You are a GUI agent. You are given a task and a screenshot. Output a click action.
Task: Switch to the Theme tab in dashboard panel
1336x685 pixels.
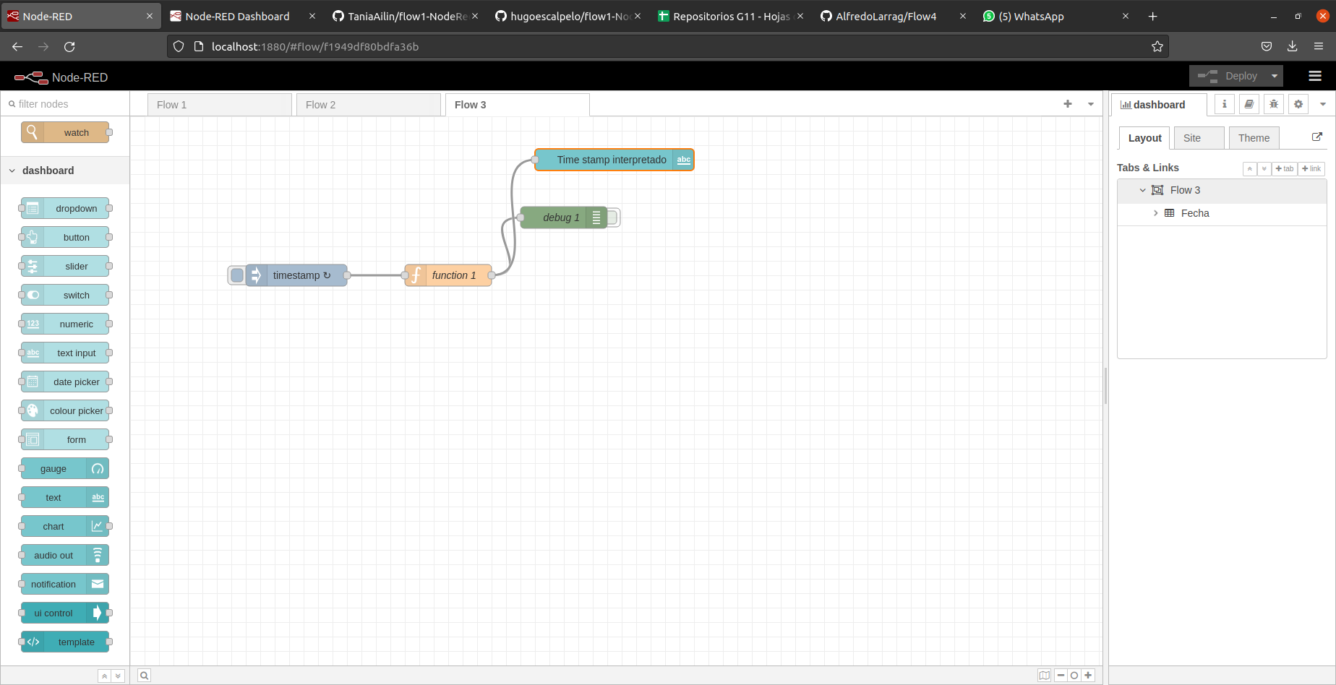click(x=1254, y=137)
